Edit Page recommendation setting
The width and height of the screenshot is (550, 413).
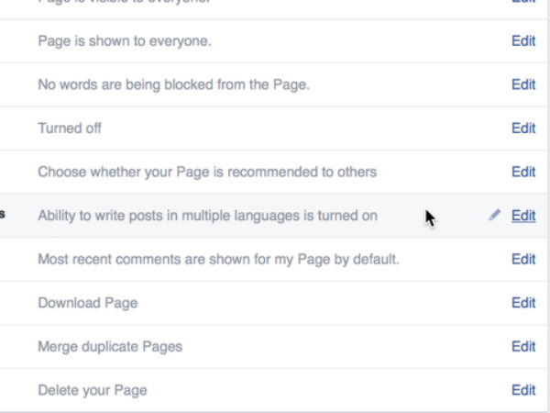click(523, 172)
